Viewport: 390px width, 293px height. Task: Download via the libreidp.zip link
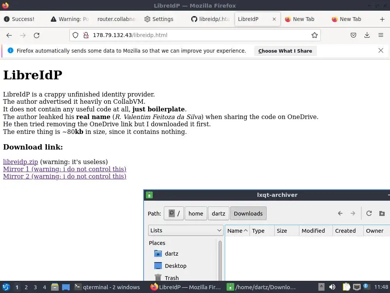[x=21, y=162]
